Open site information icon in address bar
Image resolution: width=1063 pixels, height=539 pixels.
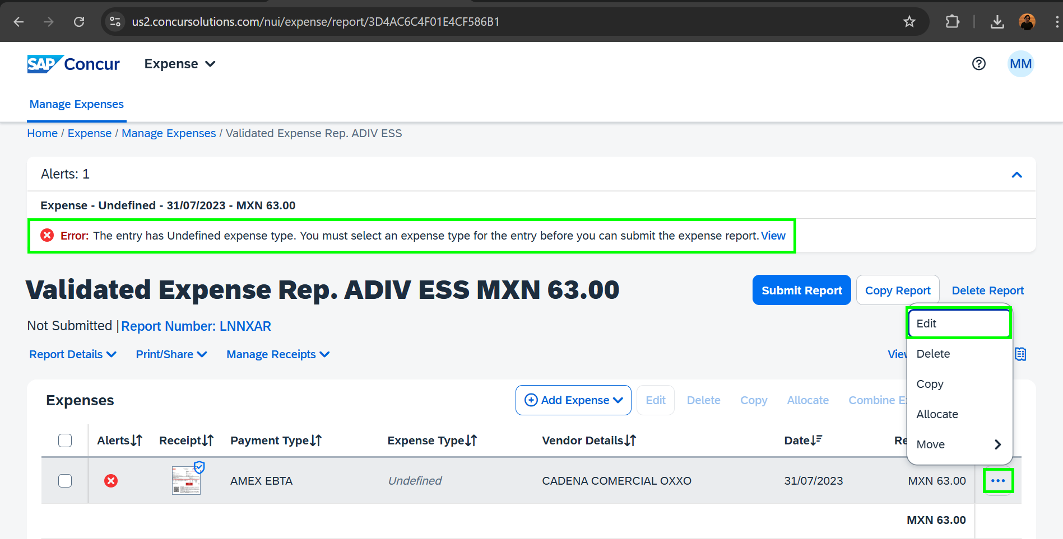pos(115,22)
